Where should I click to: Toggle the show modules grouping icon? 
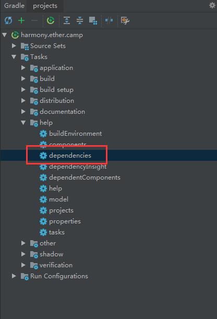pos(93,20)
